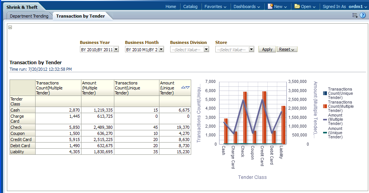Click the purple Amount (Multiple Tender) legend swatch
This screenshot has height=193, width=369.
tap(325, 119)
